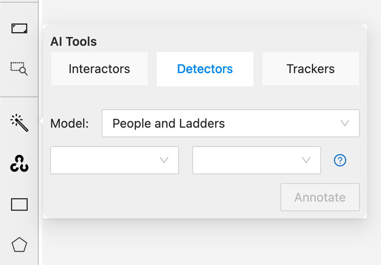Open the Model dropdown showing People and Ladders
This screenshot has width=381, height=265.
point(231,123)
